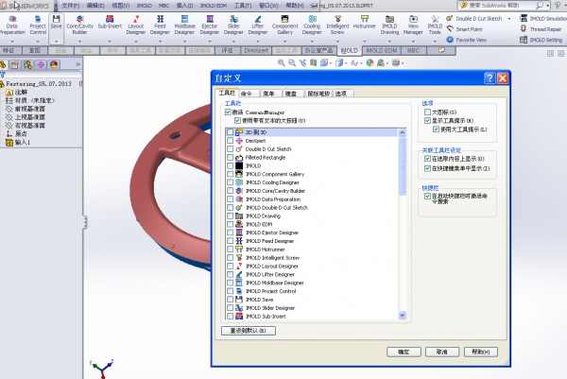Toggle the 在快捷键菜单中显示 checkbox
Screen dimensions: 567x379
[x=427, y=168]
